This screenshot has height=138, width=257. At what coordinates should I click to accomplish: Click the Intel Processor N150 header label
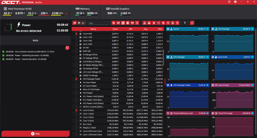click(x=20, y=9)
